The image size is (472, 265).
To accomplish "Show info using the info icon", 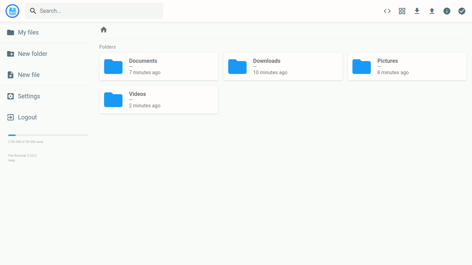I will [x=447, y=11].
